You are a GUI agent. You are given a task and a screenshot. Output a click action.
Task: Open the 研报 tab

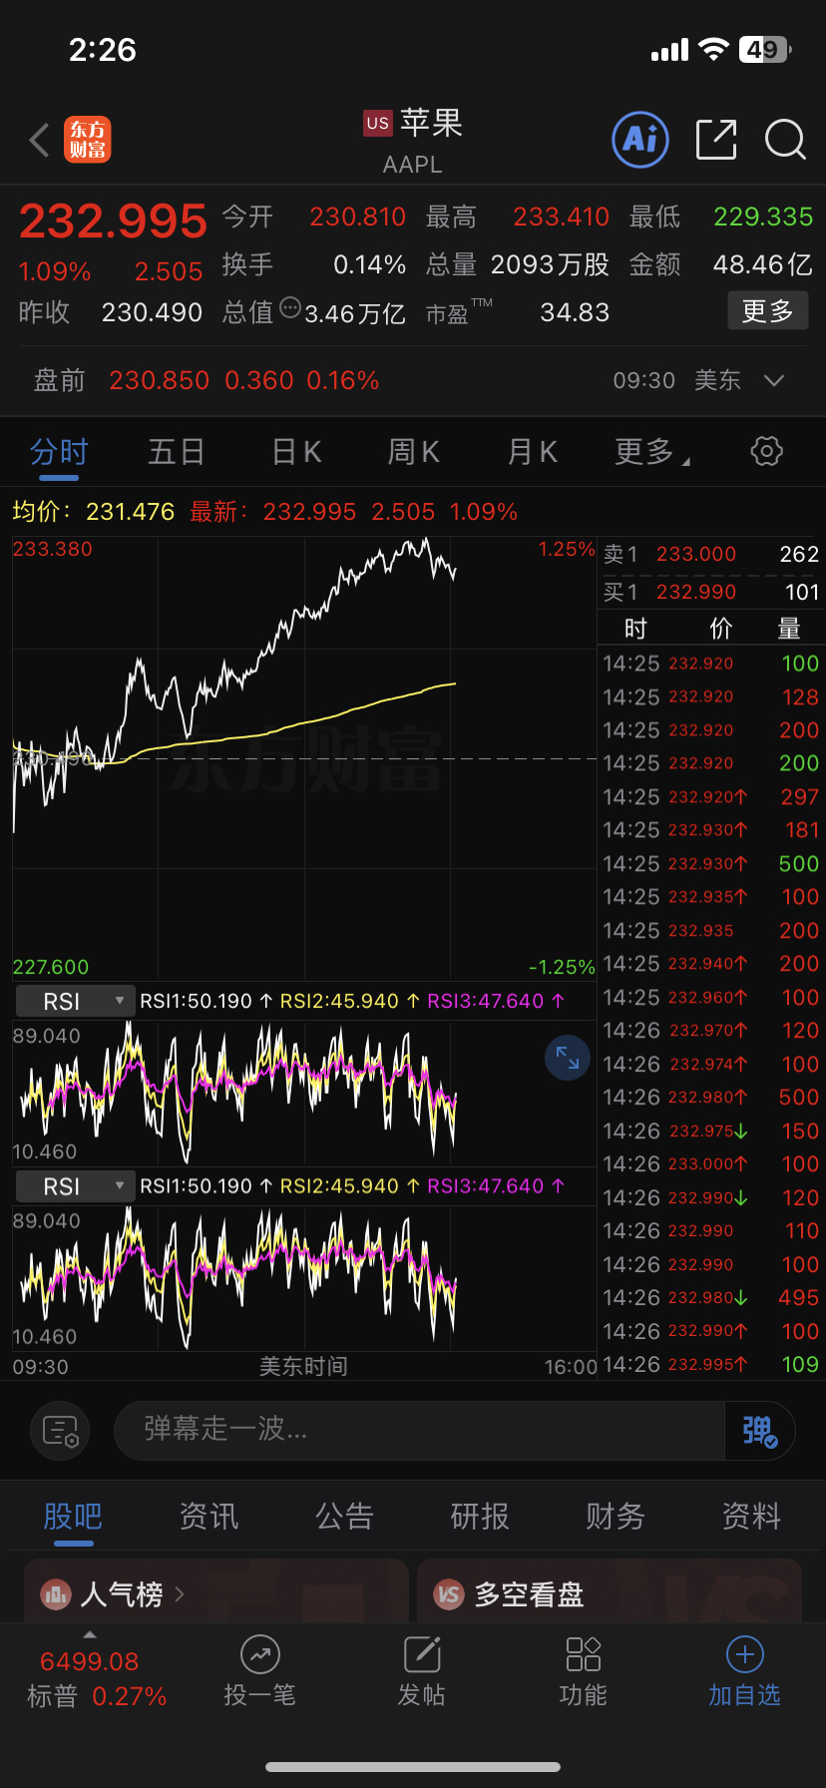pyautogui.click(x=480, y=1517)
